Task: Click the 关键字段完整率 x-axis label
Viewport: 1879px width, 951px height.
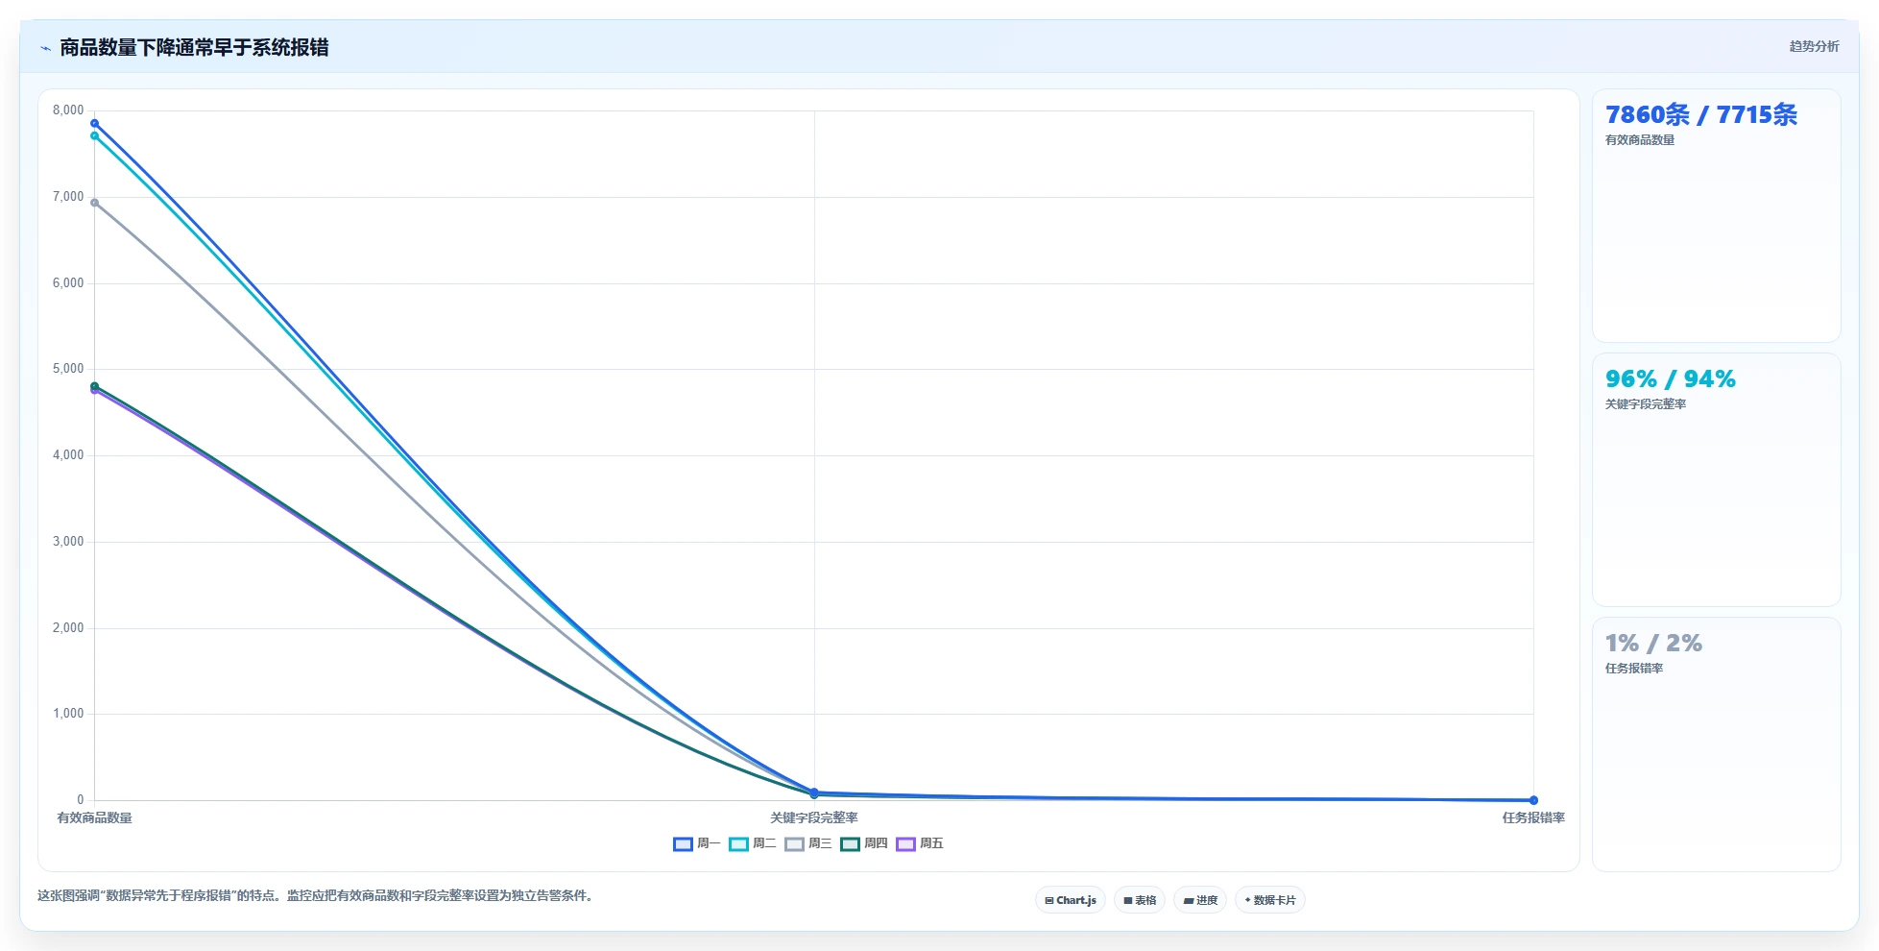Action: 814,817
